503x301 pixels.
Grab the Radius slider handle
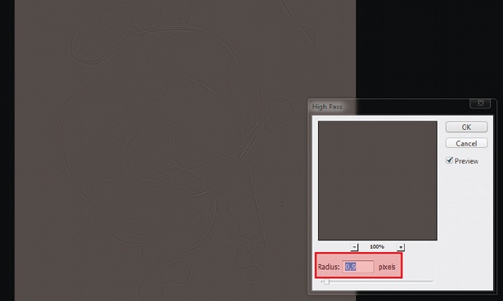tap(326, 281)
